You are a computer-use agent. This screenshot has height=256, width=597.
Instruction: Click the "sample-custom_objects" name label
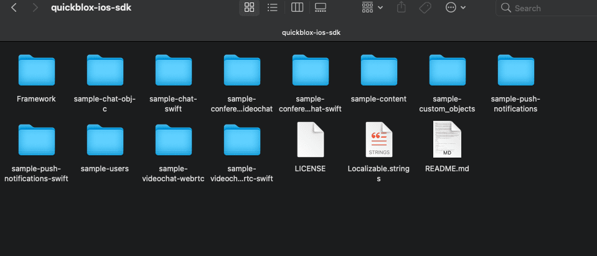click(x=448, y=104)
